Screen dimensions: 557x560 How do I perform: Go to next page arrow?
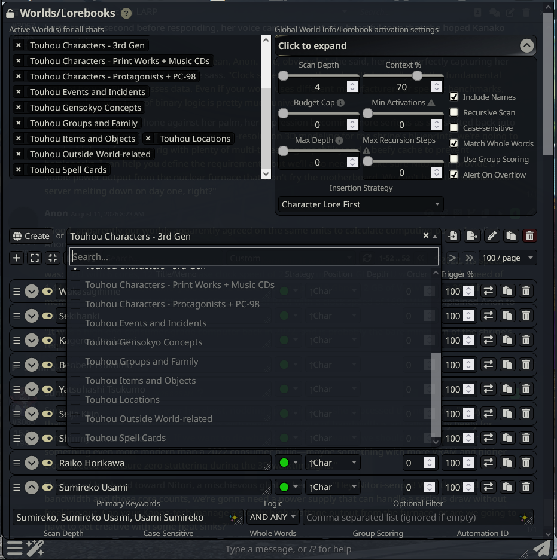452,258
